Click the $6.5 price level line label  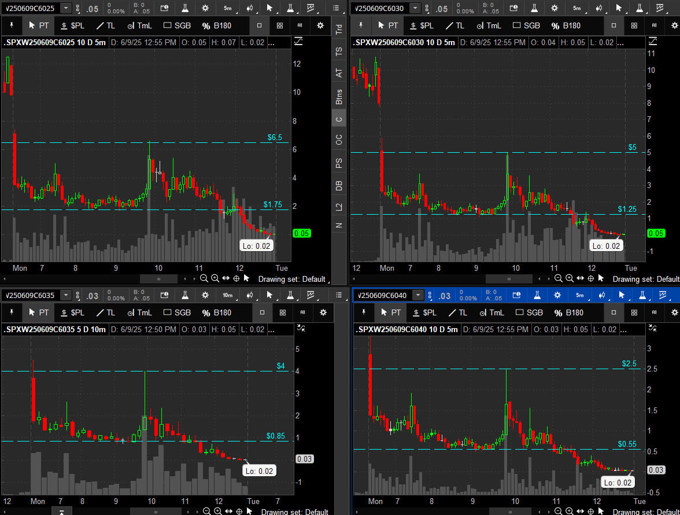click(275, 138)
